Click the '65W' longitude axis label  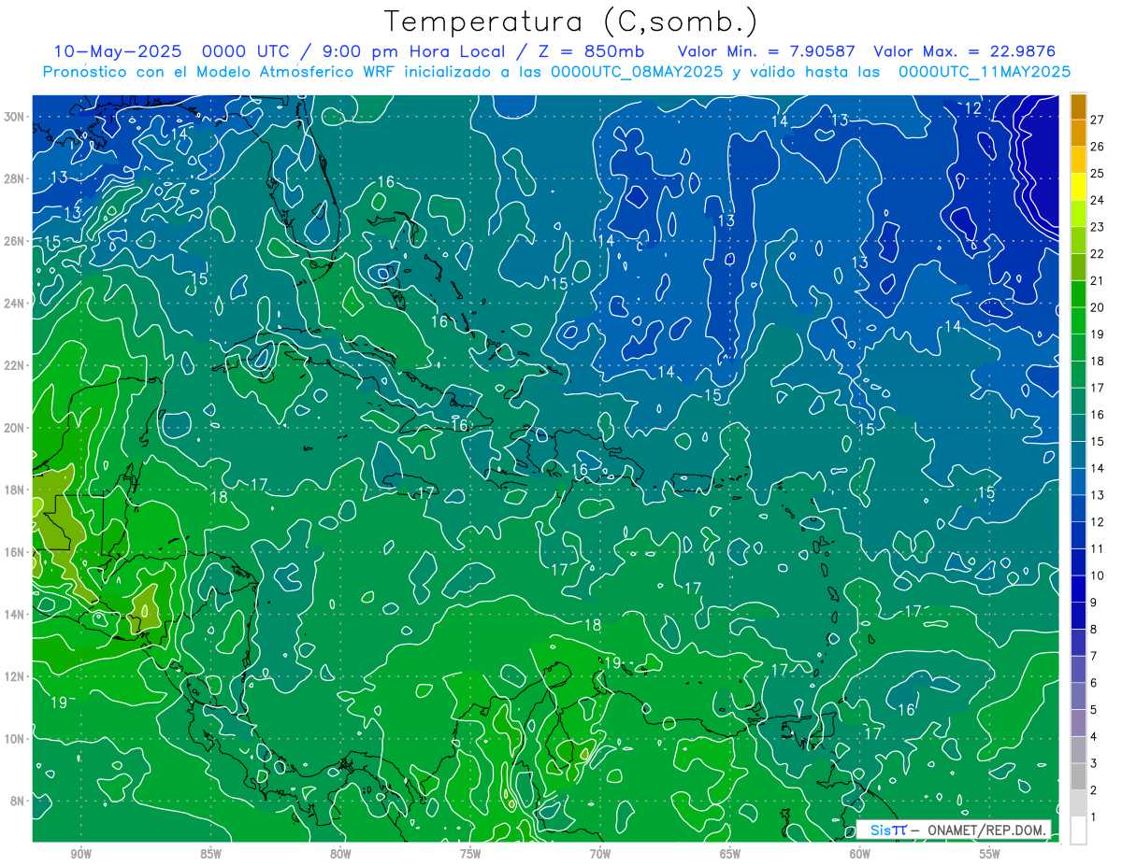pyautogui.click(x=730, y=854)
